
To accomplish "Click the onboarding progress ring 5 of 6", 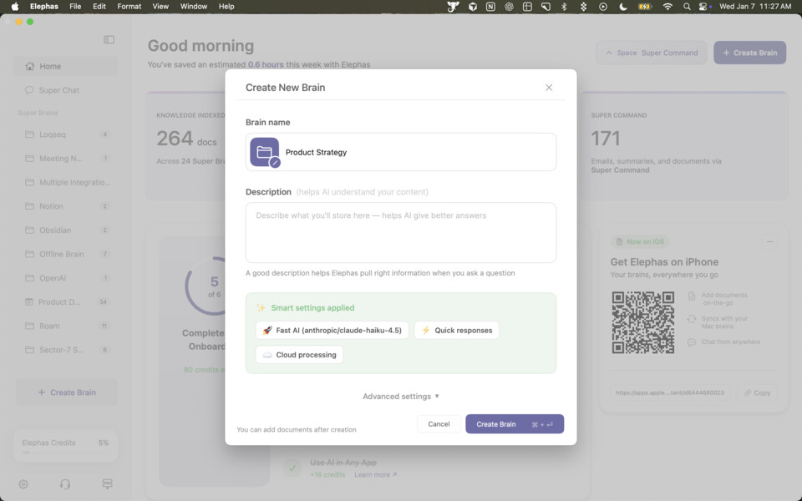I will 214,286.
